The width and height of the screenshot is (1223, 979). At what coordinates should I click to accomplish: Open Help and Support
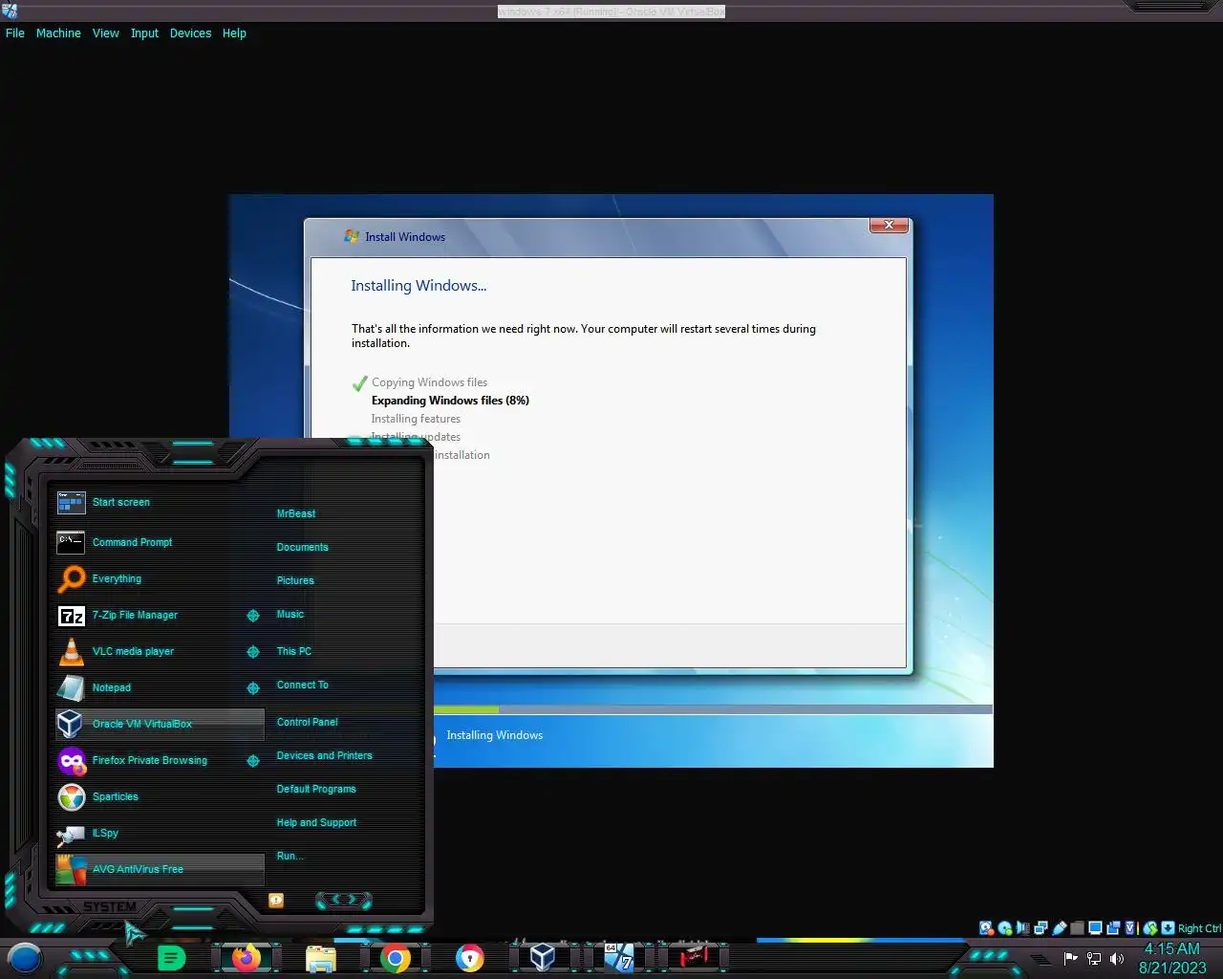tap(316, 822)
